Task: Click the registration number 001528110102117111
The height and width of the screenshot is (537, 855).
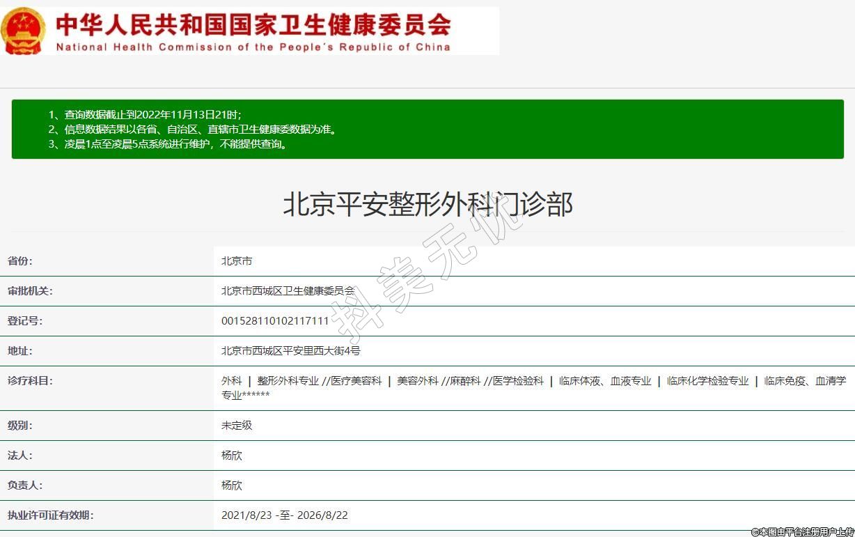Action: coord(274,321)
